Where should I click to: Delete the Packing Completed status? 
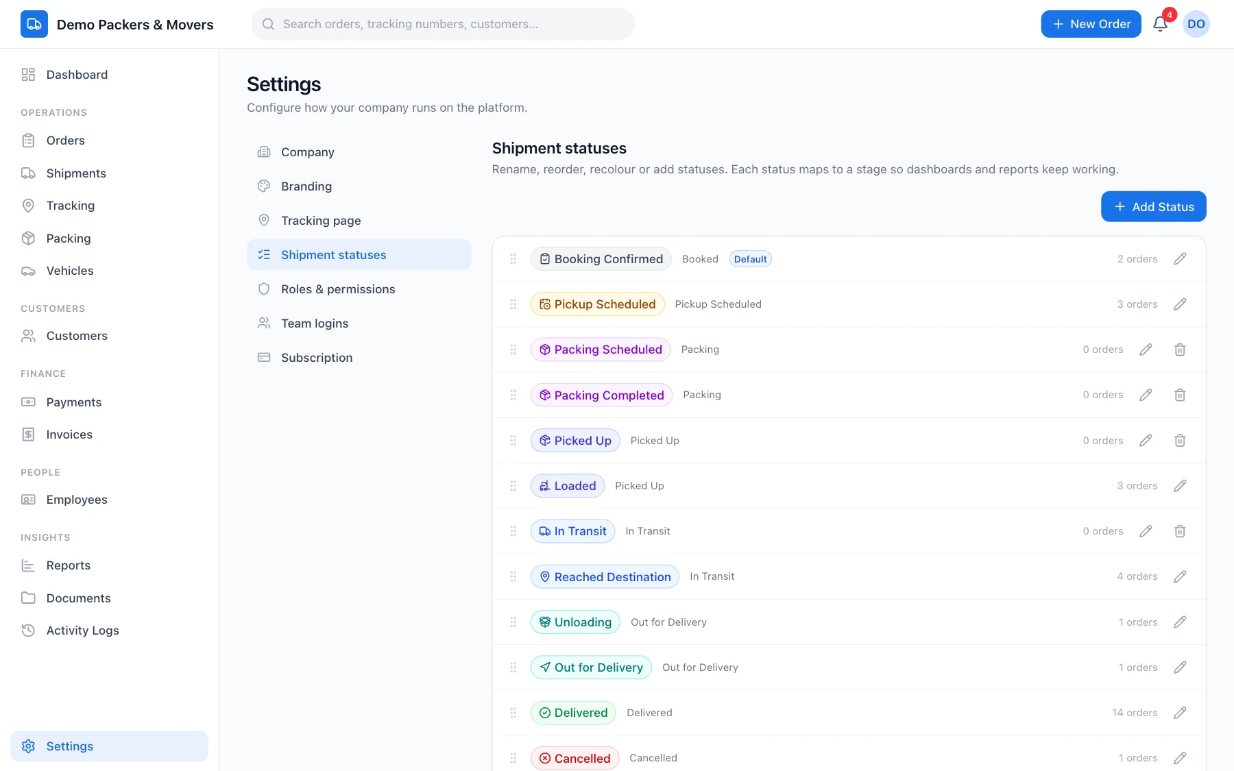1180,395
